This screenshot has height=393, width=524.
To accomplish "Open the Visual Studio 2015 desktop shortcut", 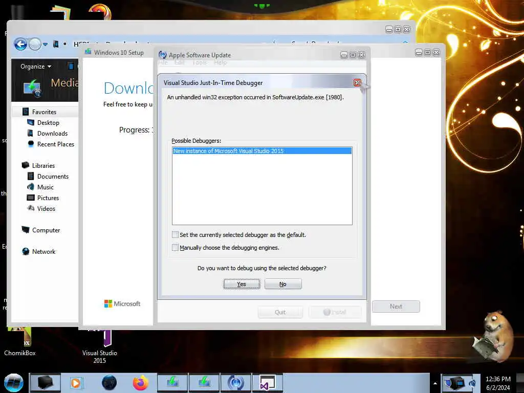I will pos(100,346).
